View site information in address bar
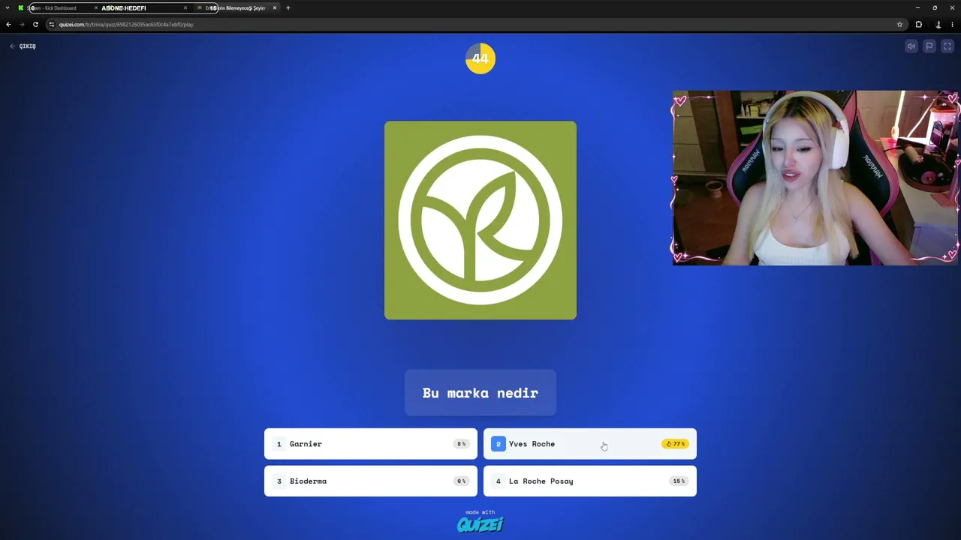Image resolution: width=961 pixels, height=540 pixels. tap(52, 24)
